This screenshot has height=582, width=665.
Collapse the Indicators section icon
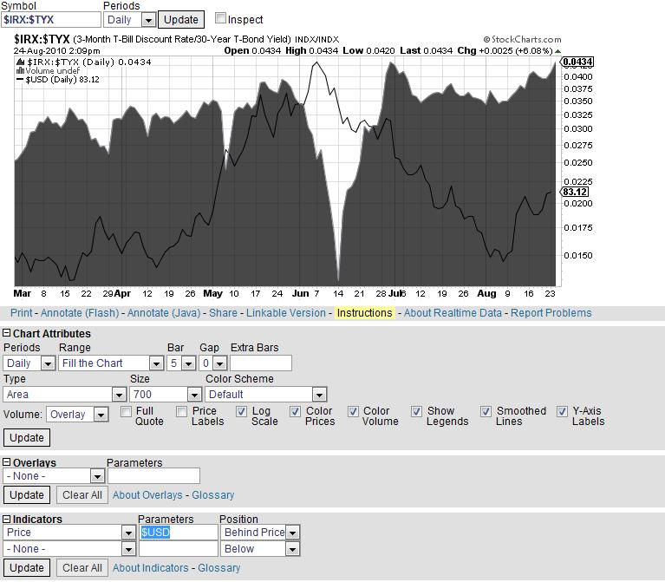7,520
